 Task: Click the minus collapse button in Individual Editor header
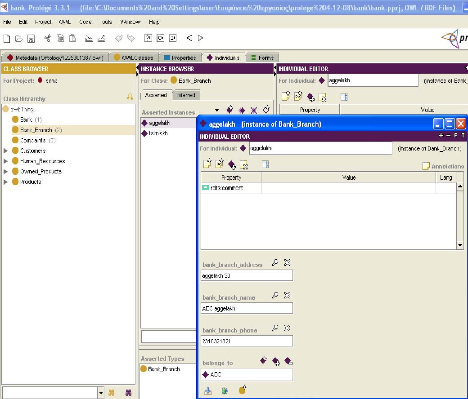[448, 136]
